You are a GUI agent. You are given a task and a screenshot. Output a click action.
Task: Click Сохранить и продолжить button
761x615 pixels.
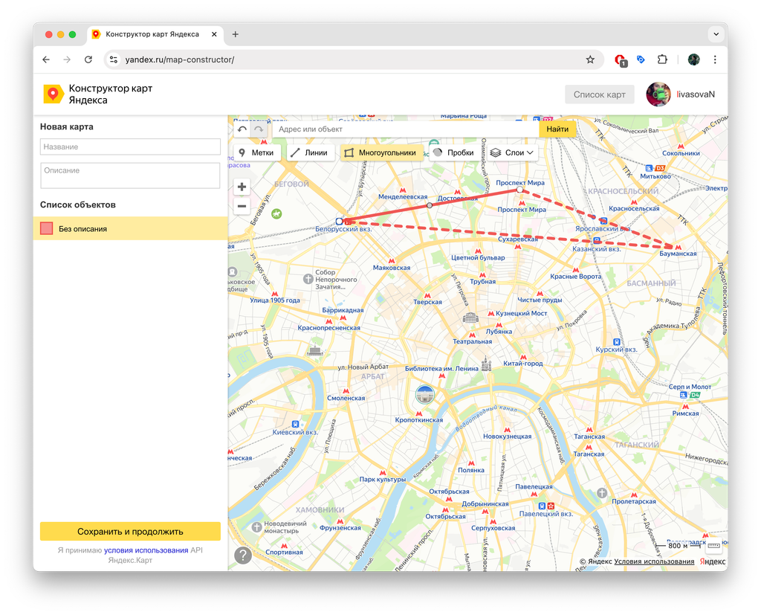pyautogui.click(x=130, y=532)
